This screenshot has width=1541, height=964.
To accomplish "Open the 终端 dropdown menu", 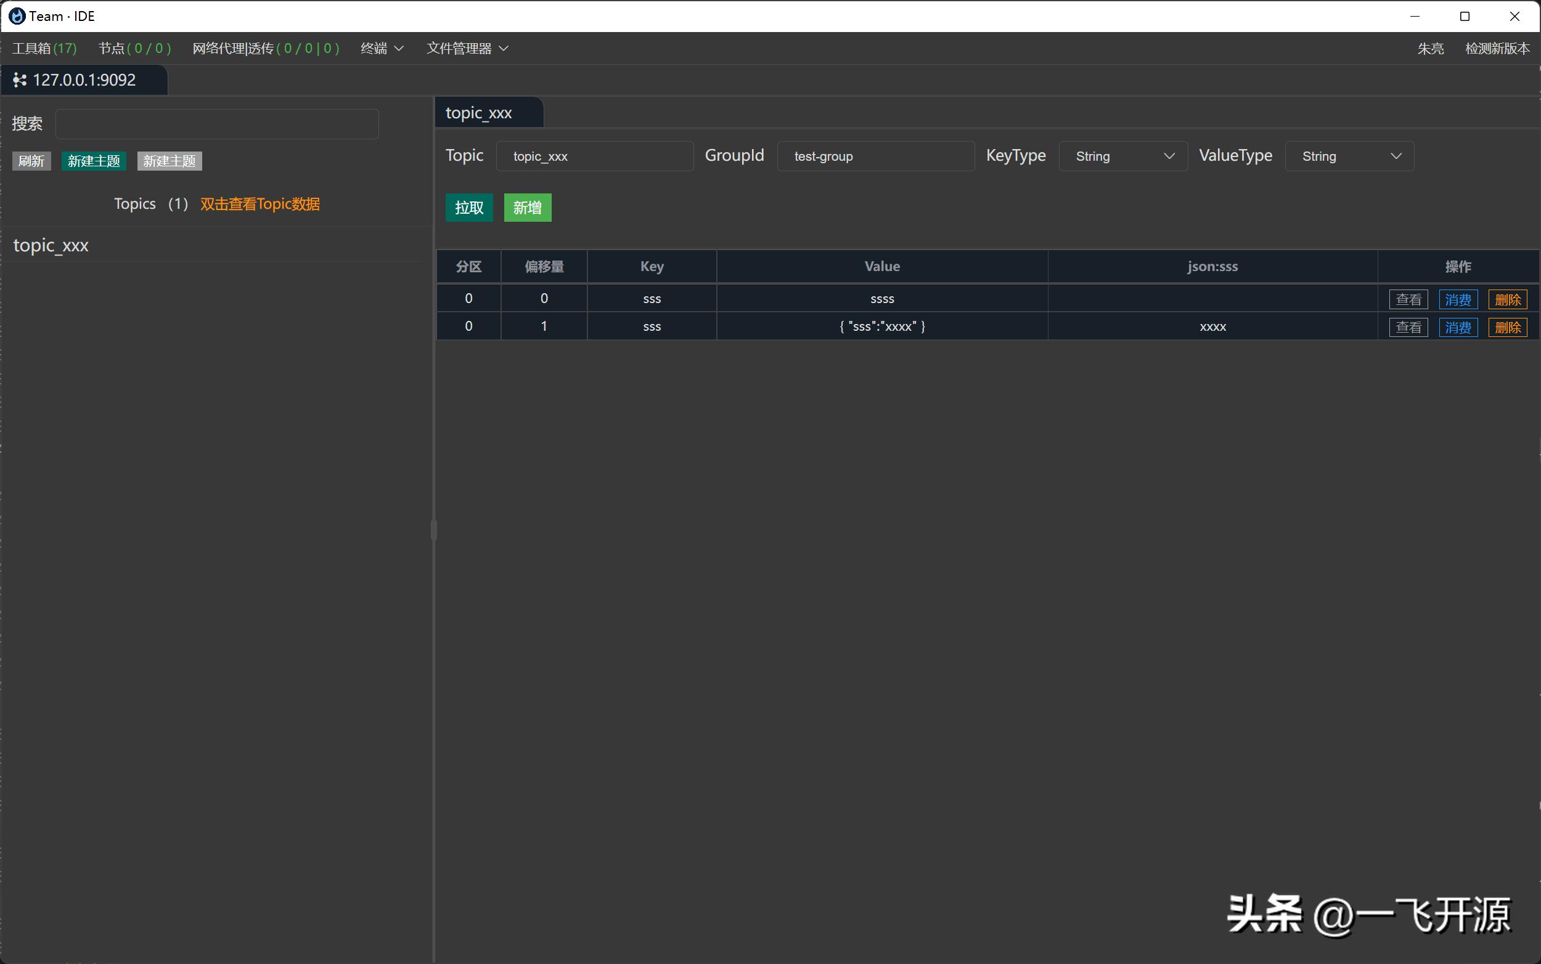I will pos(382,49).
